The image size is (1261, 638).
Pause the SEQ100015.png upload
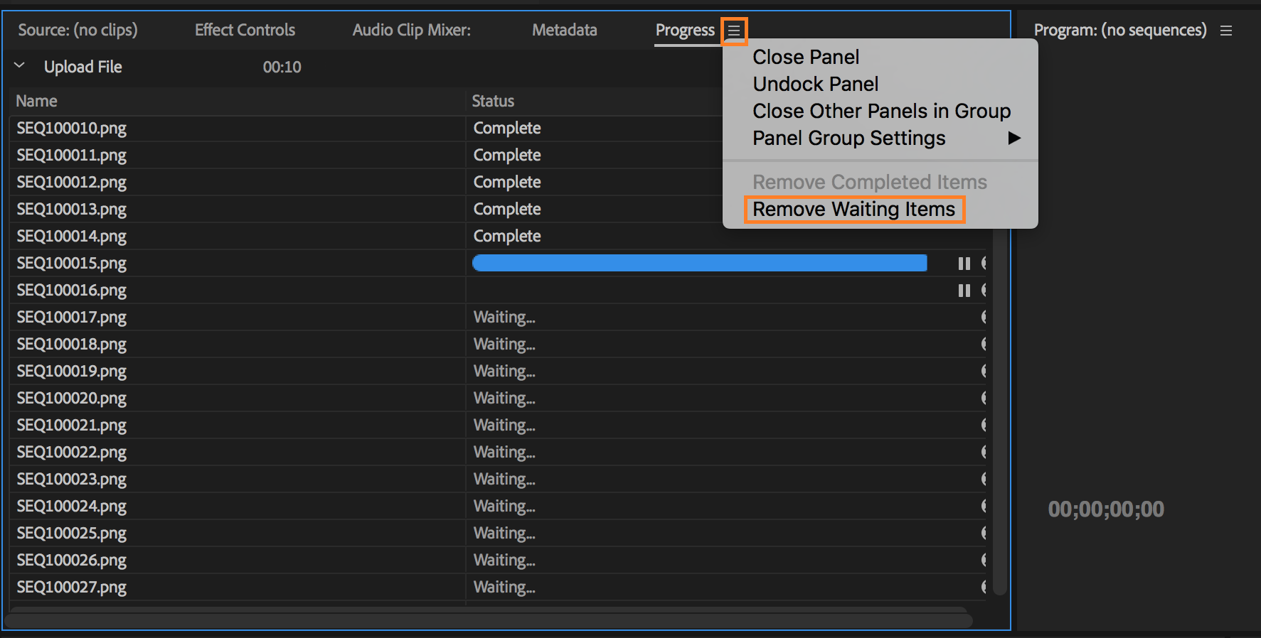(x=964, y=264)
